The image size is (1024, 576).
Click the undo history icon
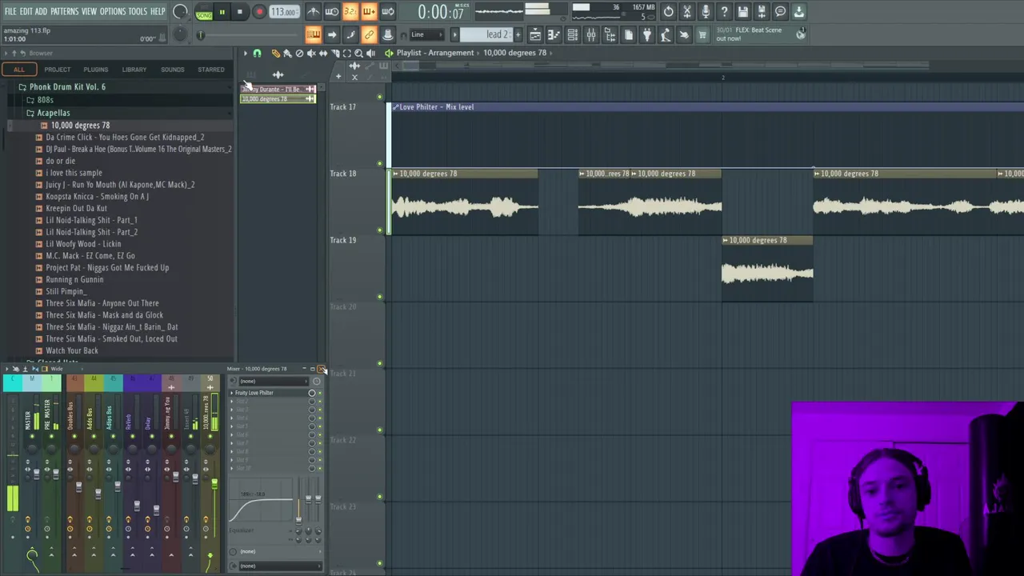pos(669,12)
